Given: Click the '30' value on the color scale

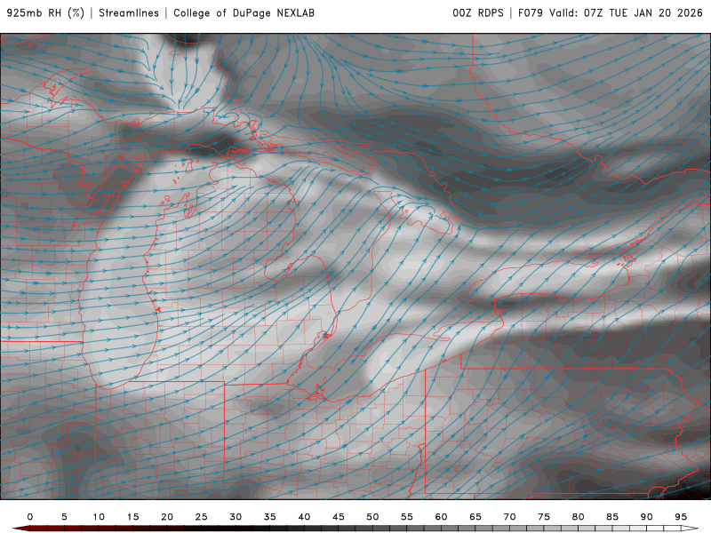Looking at the screenshot, I should [236, 517].
